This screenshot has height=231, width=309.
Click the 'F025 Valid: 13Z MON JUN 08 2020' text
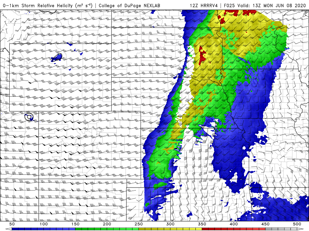point(265,5)
